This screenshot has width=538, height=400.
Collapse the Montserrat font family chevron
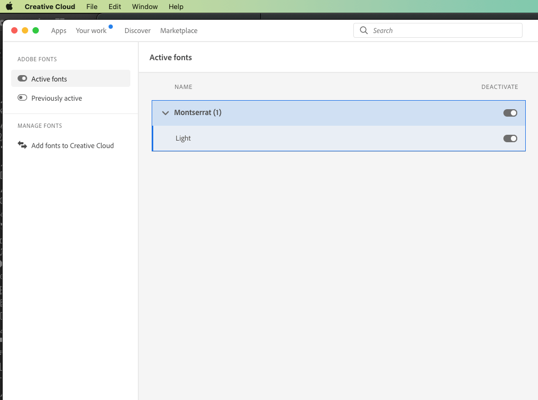(165, 112)
